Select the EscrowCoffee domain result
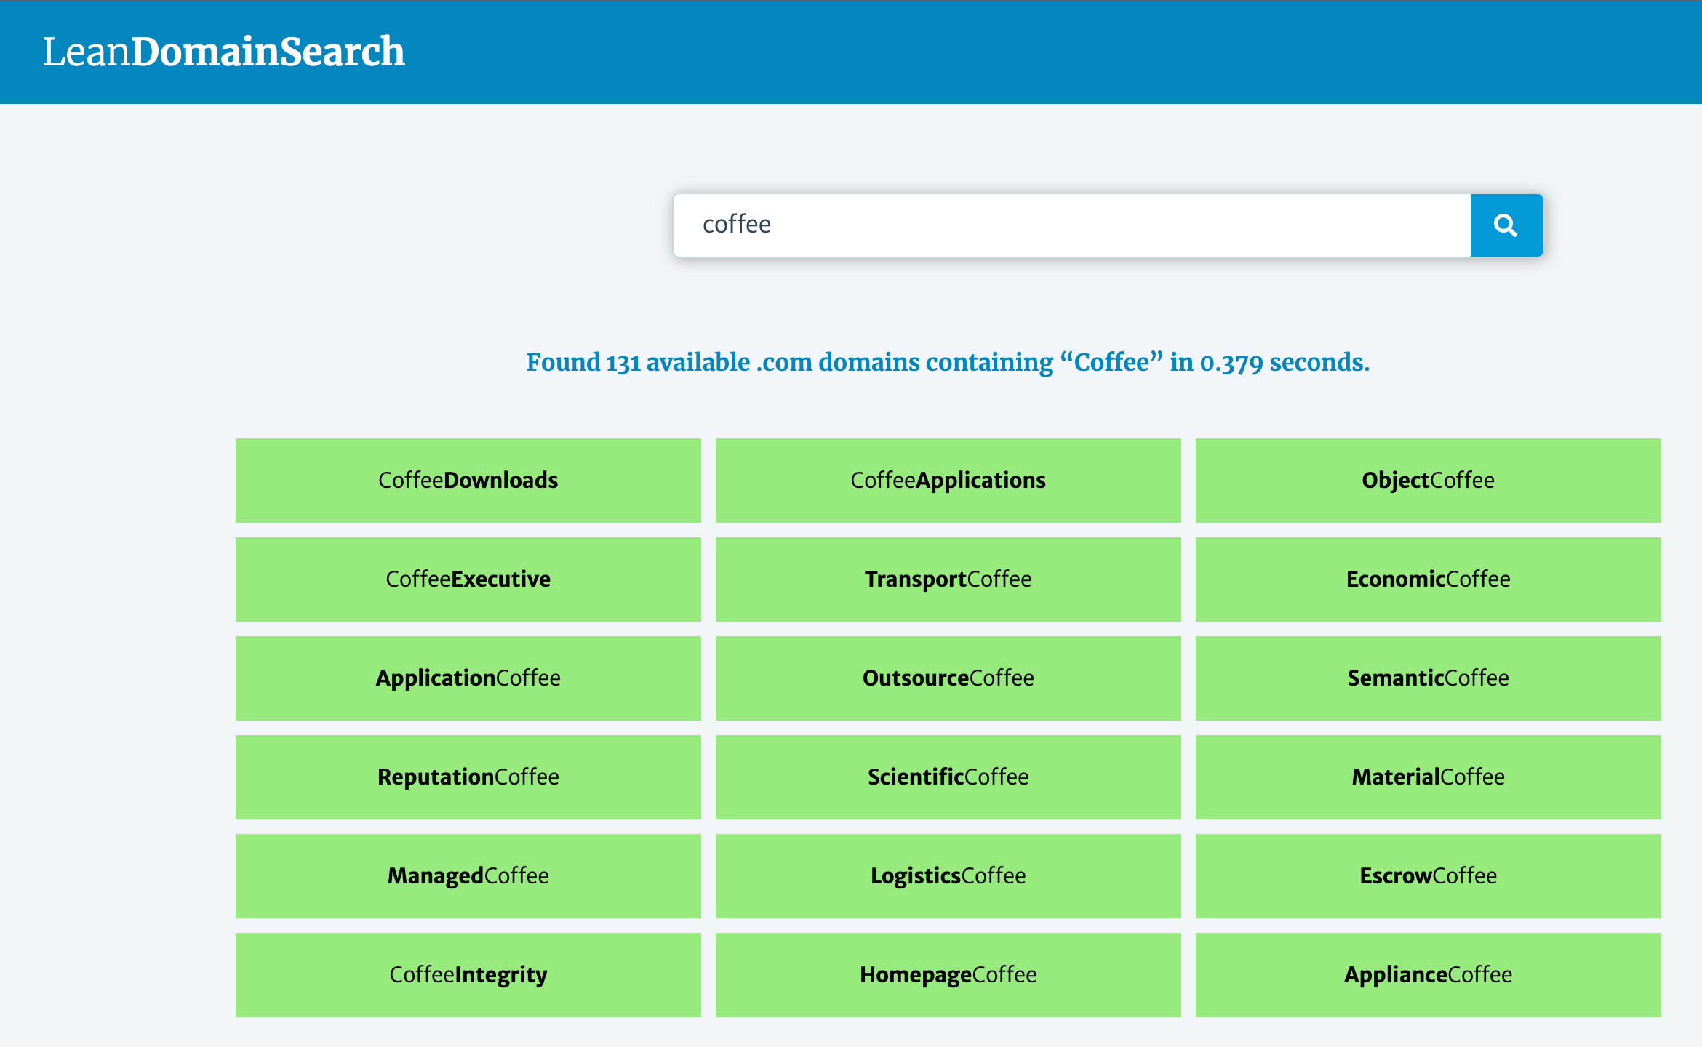Image resolution: width=1702 pixels, height=1047 pixels. pos(1429,876)
